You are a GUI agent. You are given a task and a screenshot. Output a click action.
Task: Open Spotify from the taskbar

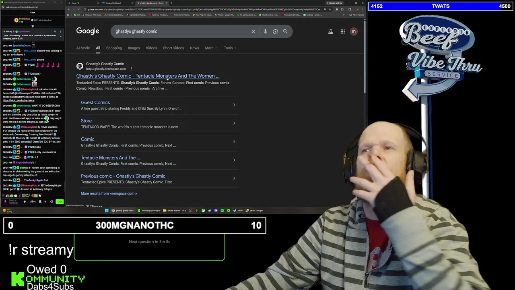222,211
